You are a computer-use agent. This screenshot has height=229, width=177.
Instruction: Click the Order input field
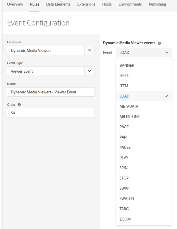point(51,113)
